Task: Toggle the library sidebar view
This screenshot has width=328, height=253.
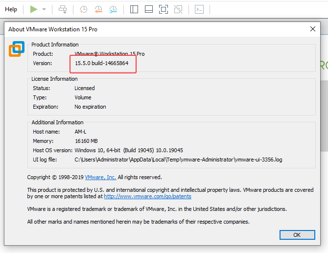Action: 134,9
